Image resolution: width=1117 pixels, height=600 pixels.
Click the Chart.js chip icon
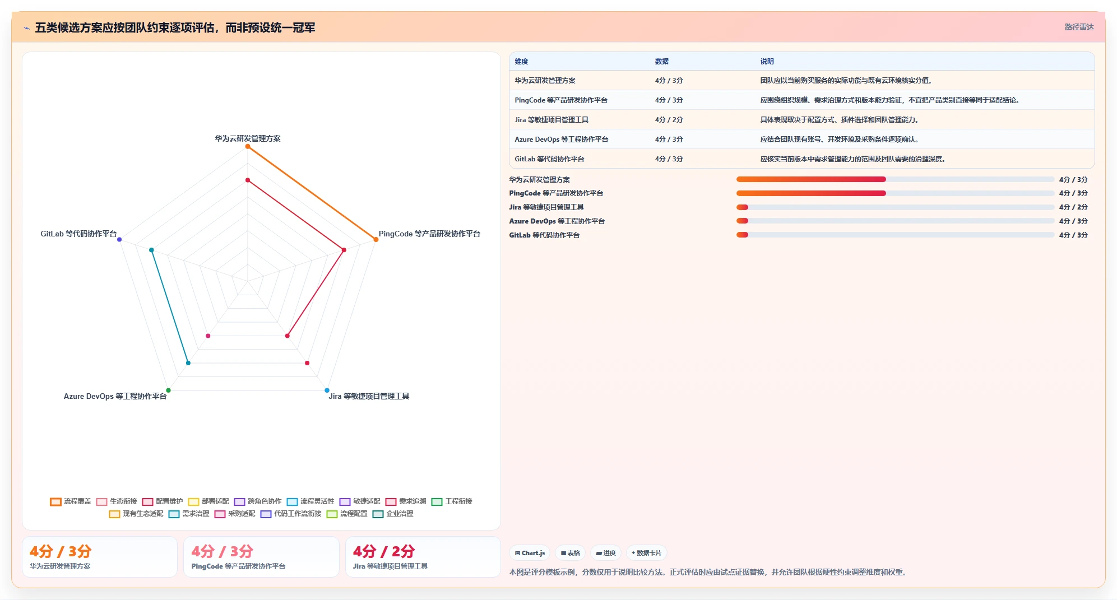(x=518, y=553)
